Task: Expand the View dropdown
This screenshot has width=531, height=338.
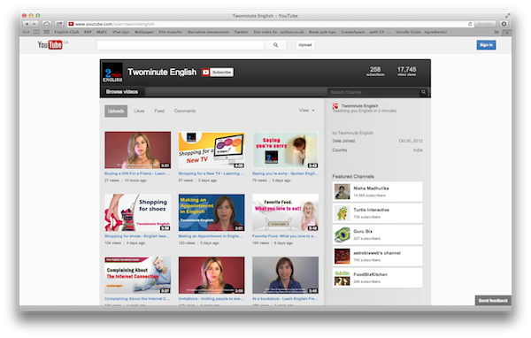Action: pos(306,111)
